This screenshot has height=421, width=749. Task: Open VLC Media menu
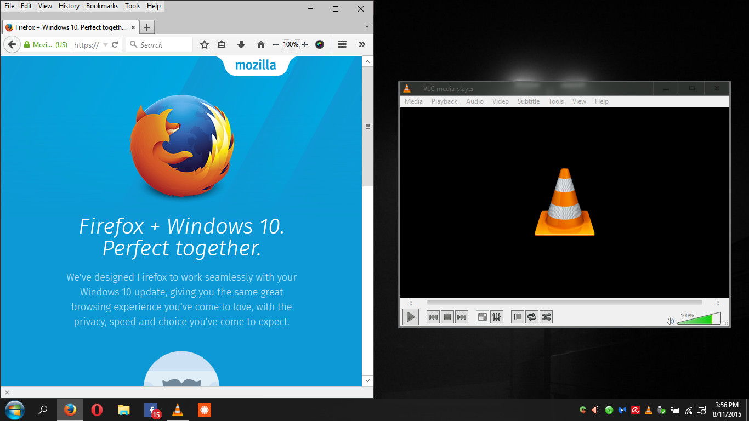(413, 101)
